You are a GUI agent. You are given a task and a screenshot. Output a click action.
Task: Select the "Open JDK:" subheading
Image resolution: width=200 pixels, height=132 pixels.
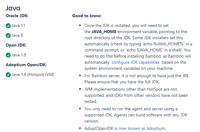pos(16,45)
